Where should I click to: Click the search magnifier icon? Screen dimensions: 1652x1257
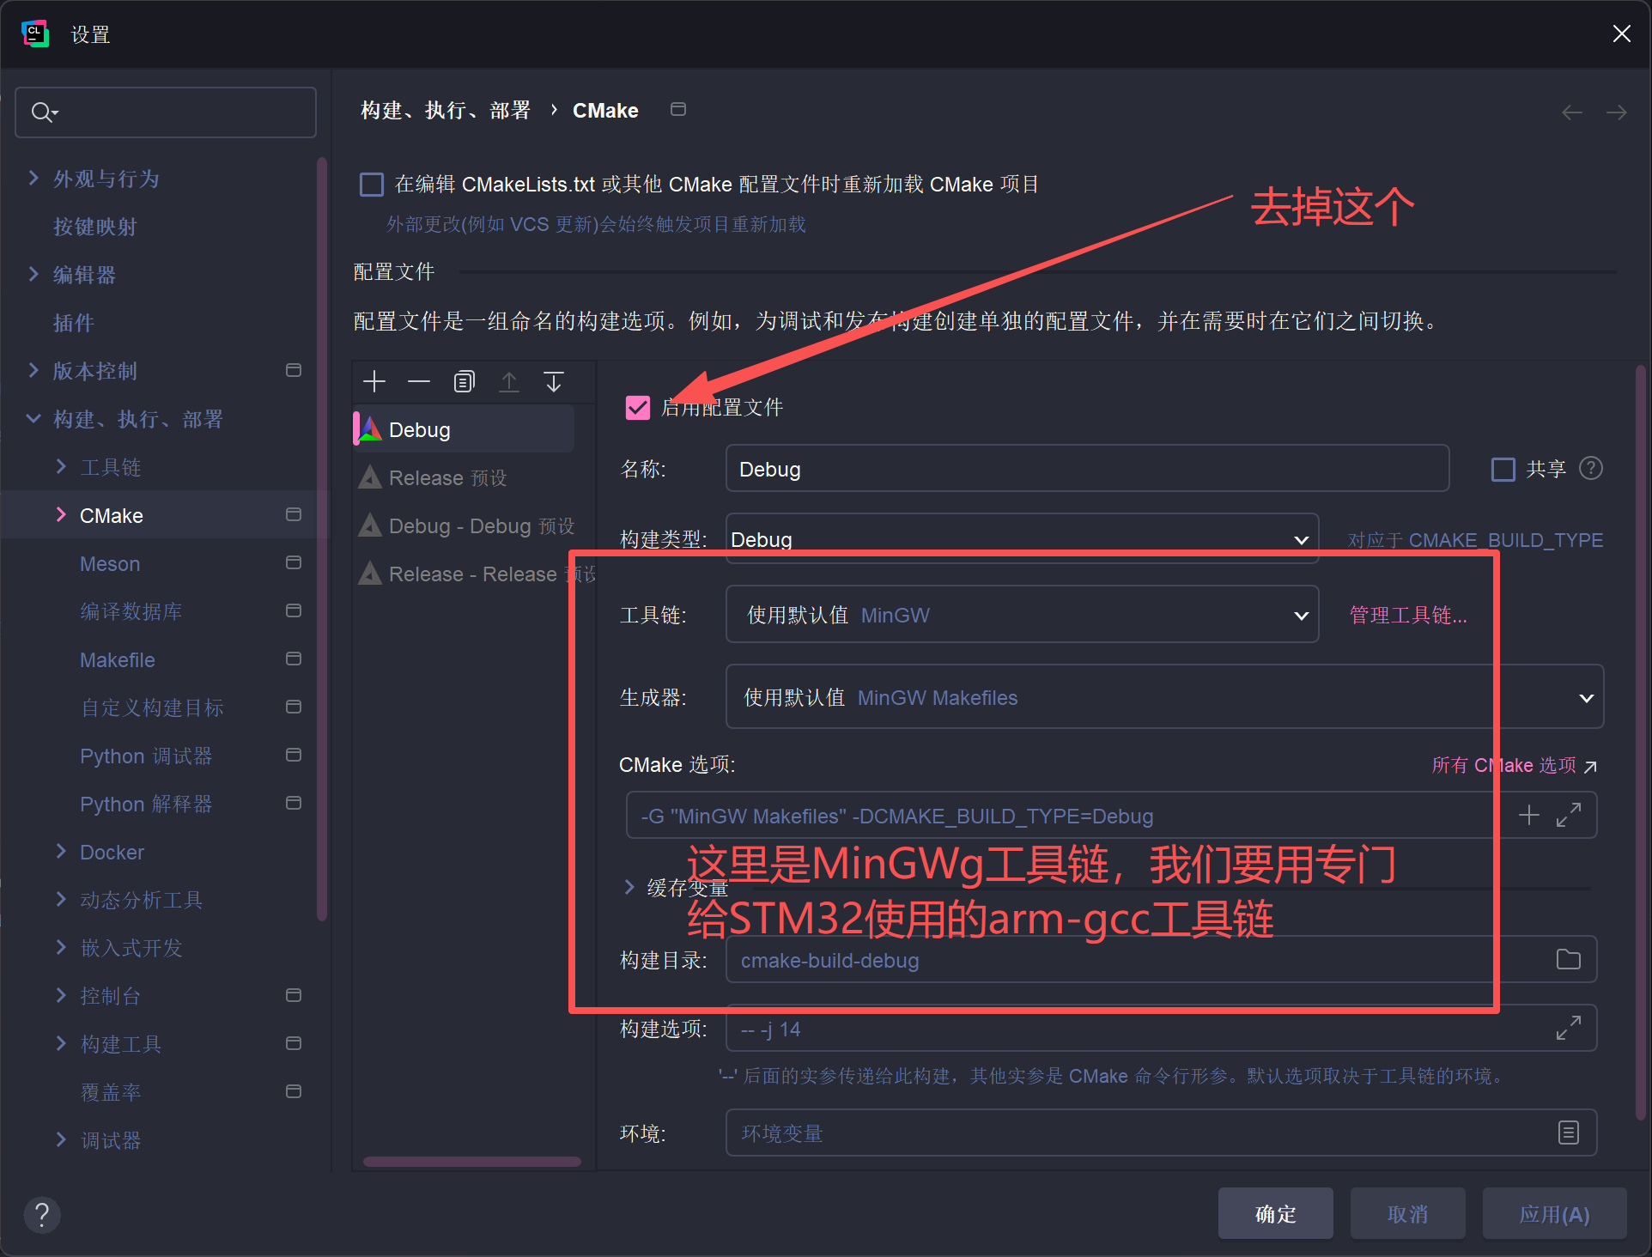click(43, 112)
